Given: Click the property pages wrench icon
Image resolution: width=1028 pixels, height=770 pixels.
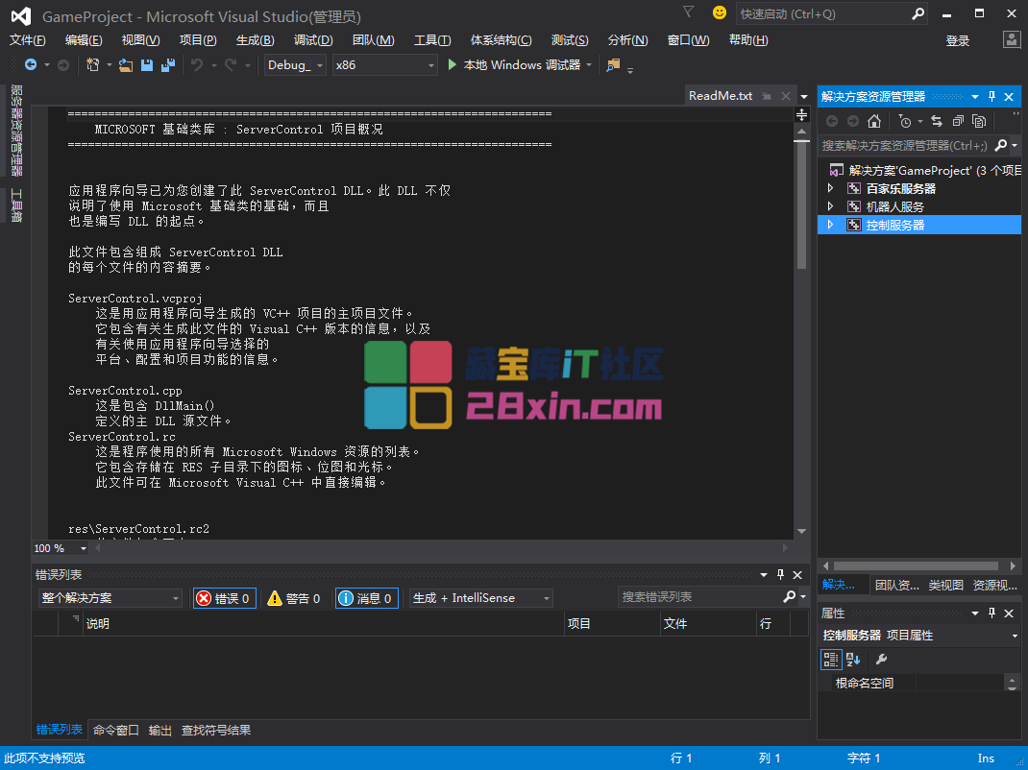Looking at the screenshot, I should [881, 660].
